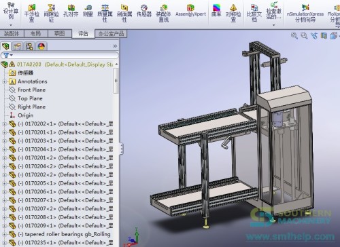340x247 pixels.
Task: Click 检查激活的 check active document
Action: point(273,11)
